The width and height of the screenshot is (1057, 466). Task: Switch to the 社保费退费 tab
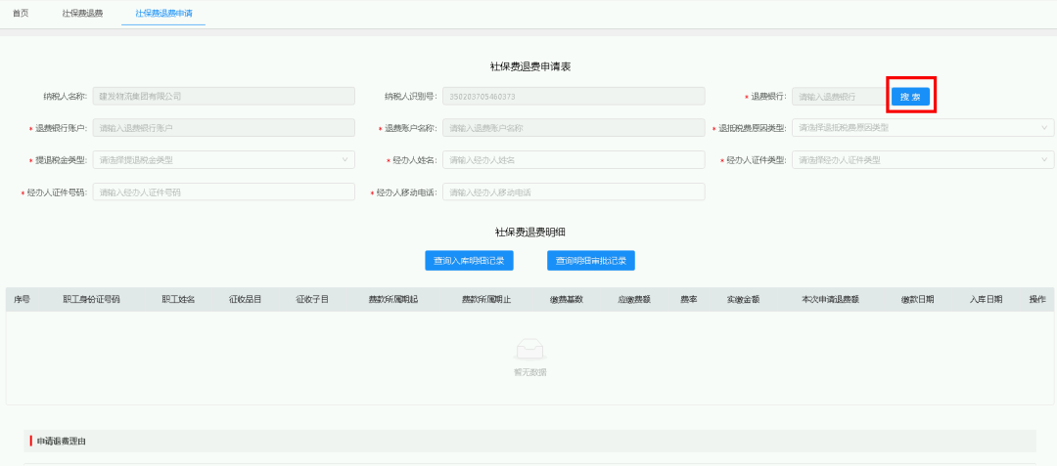82,14
